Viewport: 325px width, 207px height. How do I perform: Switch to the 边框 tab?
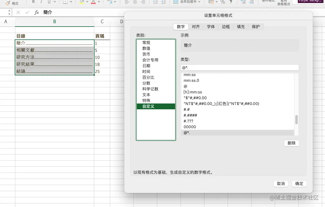[x=226, y=27]
